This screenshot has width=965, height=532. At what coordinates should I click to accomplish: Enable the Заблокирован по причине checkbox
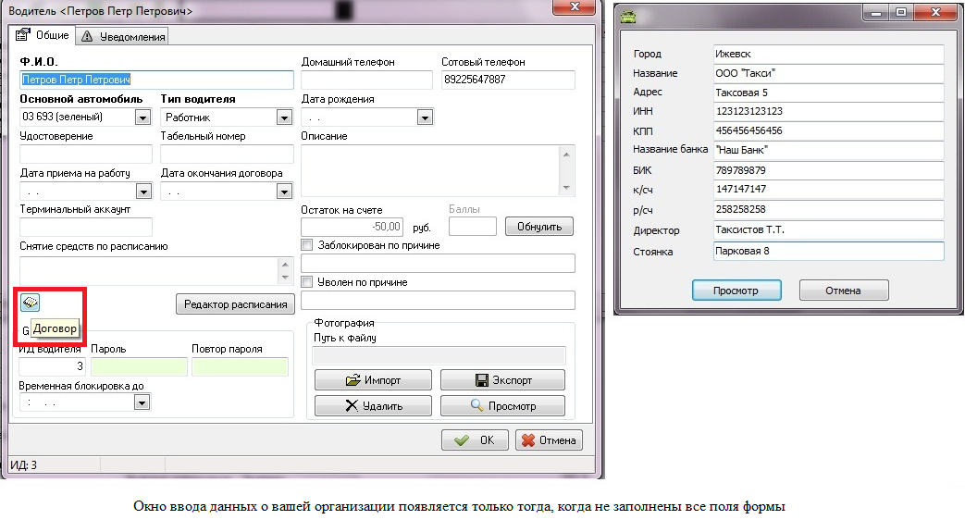click(x=307, y=245)
